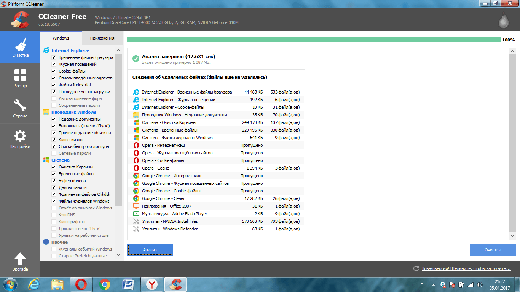Click Windows flag icon beside Очистка Корзины result
The width and height of the screenshot is (520, 292).
tap(136, 122)
